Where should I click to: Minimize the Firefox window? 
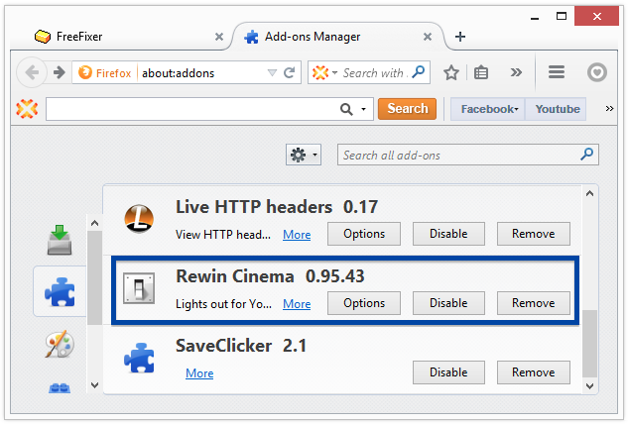click(x=535, y=18)
